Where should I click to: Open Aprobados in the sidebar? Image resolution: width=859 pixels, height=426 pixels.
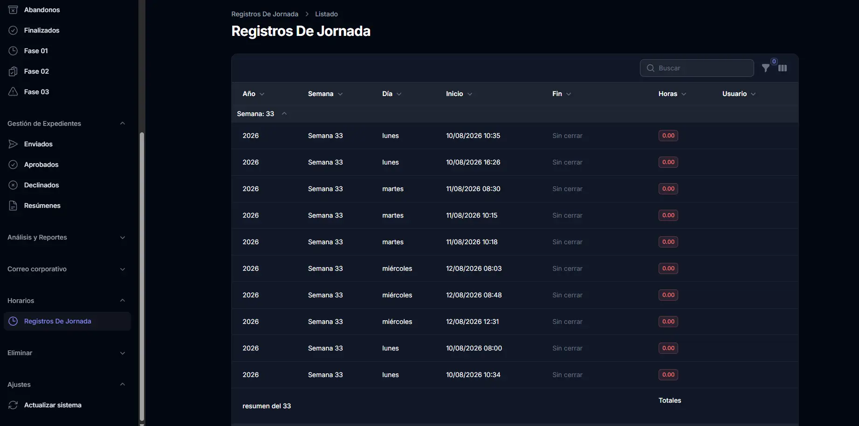click(x=67, y=165)
